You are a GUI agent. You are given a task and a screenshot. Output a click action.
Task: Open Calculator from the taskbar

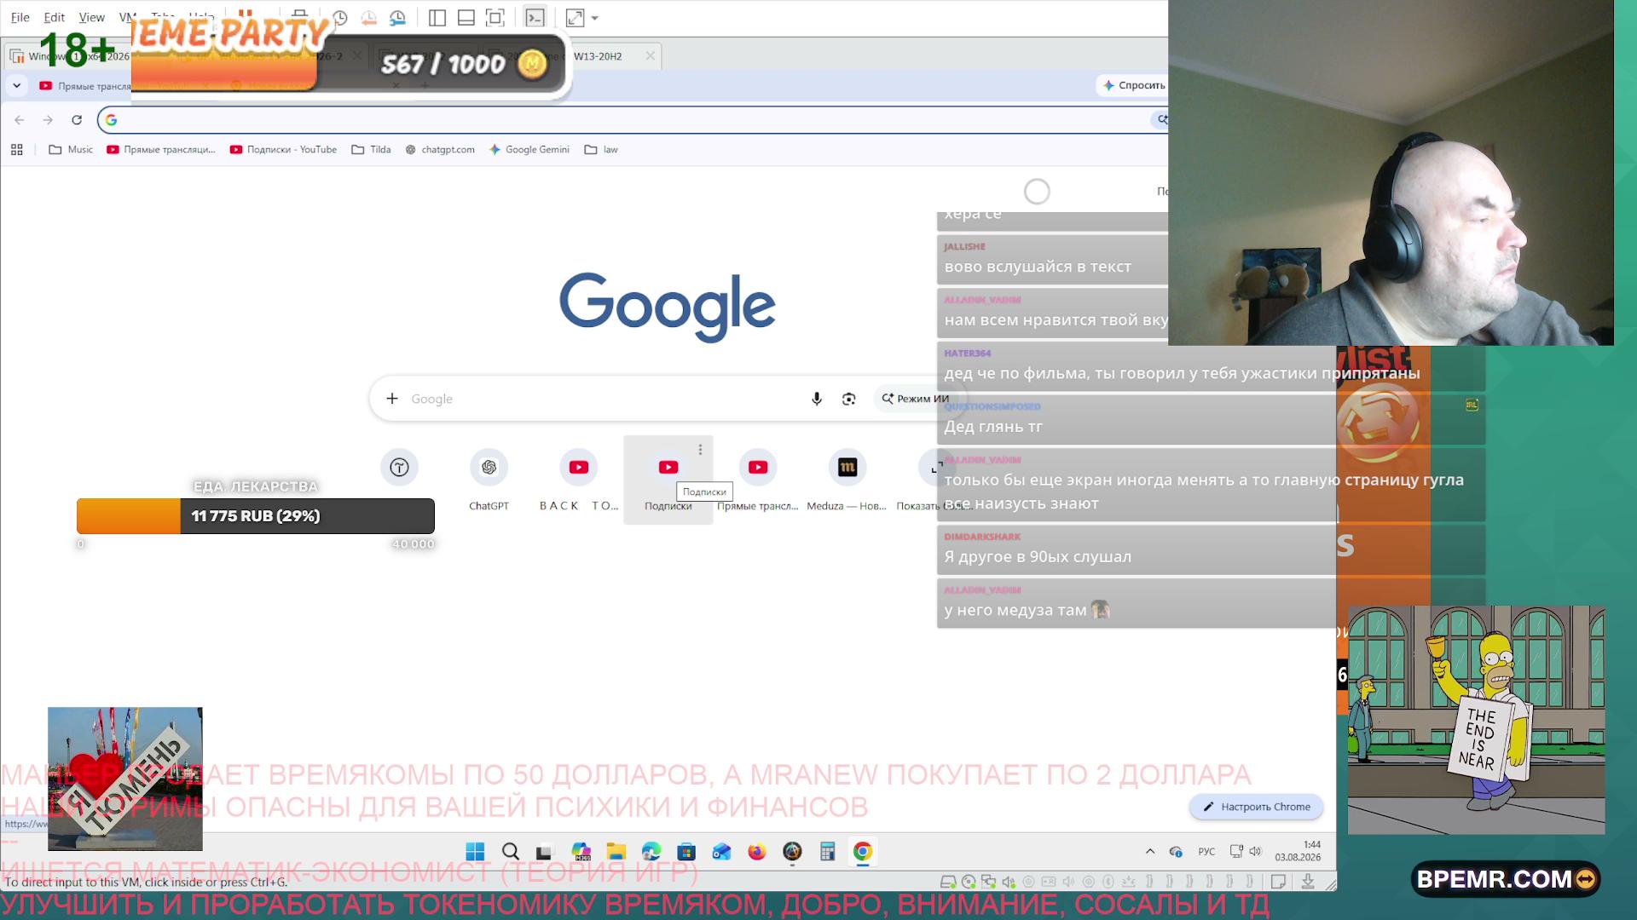pos(827,852)
